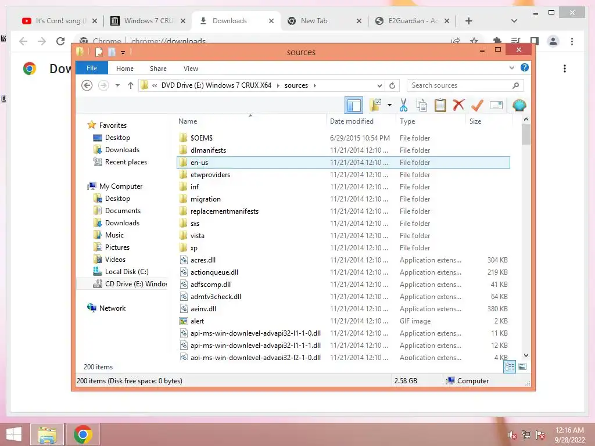595x446 pixels.
Task: Expand address bar history dropdown
Action: [x=379, y=85]
